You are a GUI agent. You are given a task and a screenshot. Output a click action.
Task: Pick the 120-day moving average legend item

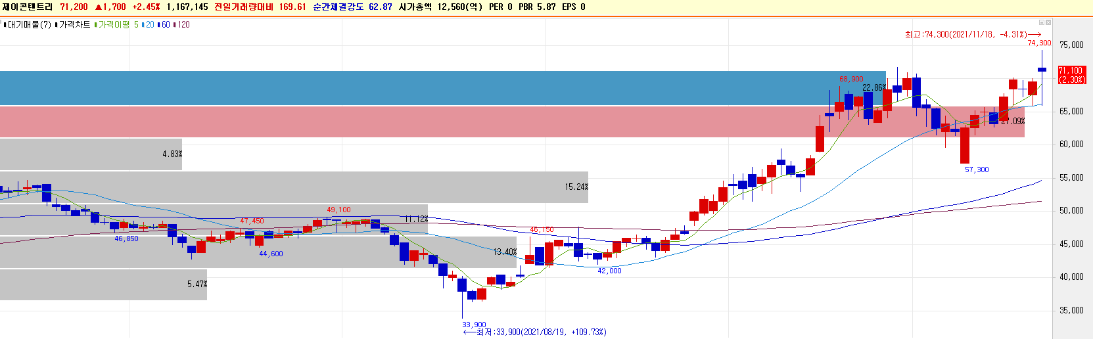pos(182,25)
